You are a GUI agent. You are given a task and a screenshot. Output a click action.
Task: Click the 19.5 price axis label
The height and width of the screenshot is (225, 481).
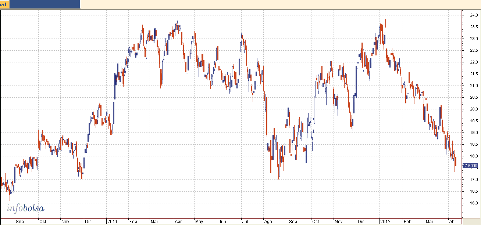(474, 121)
